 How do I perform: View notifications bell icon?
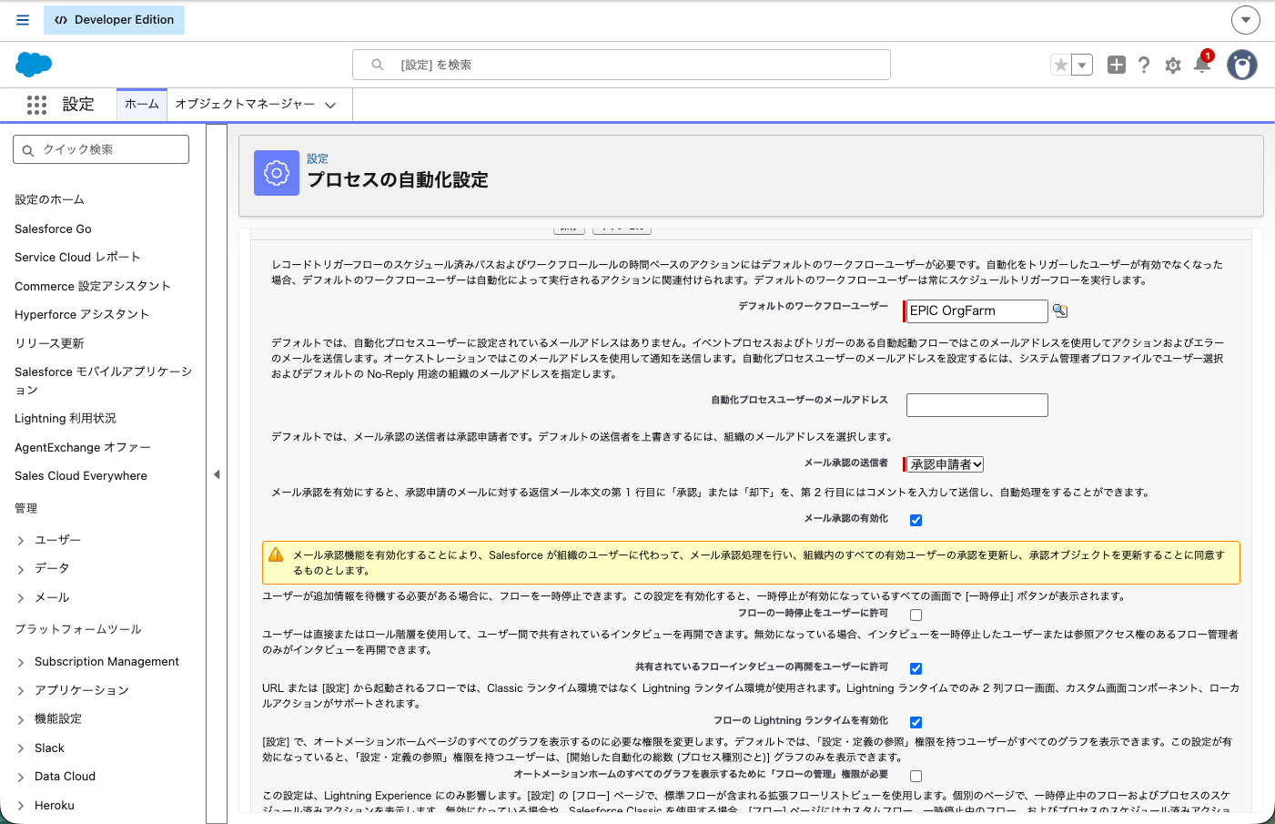pyautogui.click(x=1202, y=64)
